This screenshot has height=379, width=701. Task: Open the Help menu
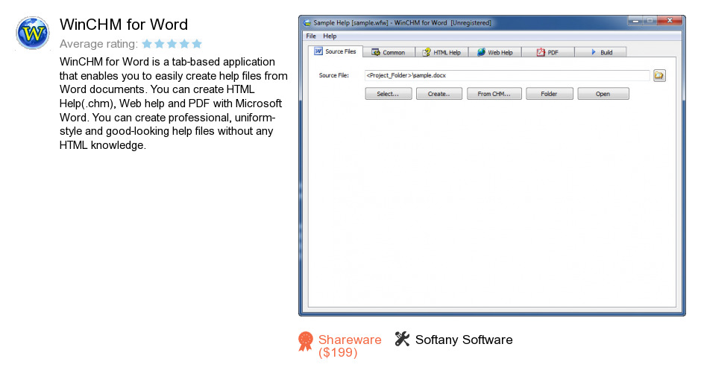coord(330,36)
